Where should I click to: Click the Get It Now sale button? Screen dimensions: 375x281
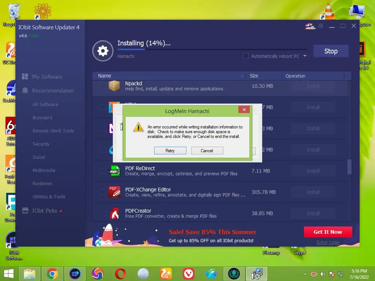point(328,232)
